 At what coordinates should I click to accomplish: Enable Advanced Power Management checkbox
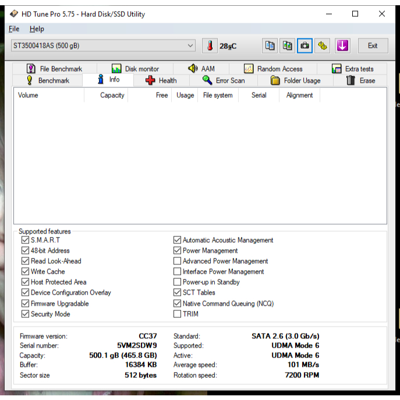coord(178,261)
